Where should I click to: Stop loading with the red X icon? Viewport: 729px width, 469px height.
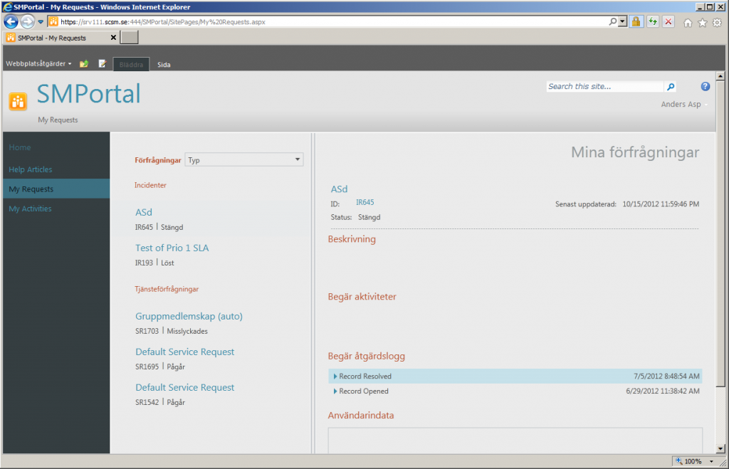pyautogui.click(x=668, y=21)
